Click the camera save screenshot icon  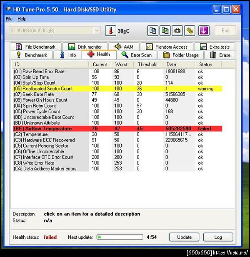[x=177, y=31]
